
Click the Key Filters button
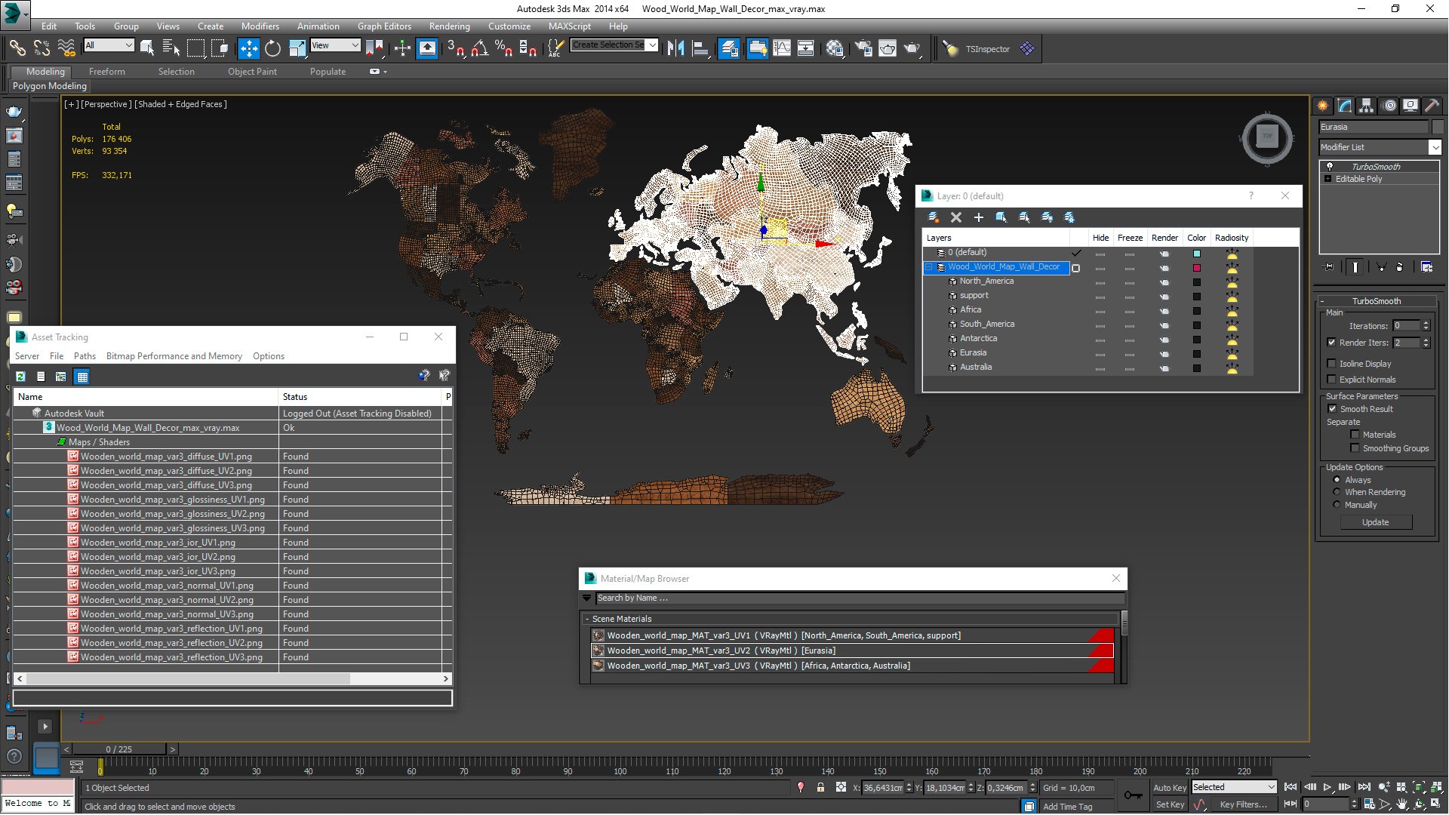coord(1243,804)
